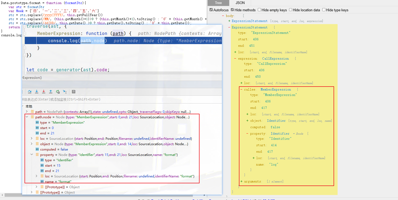This screenshot has width=398, height=200.
Task: Click the Run to Cursor icon
Action: [65, 92]
